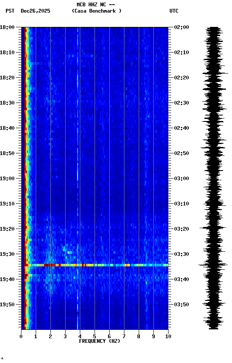Click frequency axis tick label 0
232x363 pixels.
coord(21,337)
